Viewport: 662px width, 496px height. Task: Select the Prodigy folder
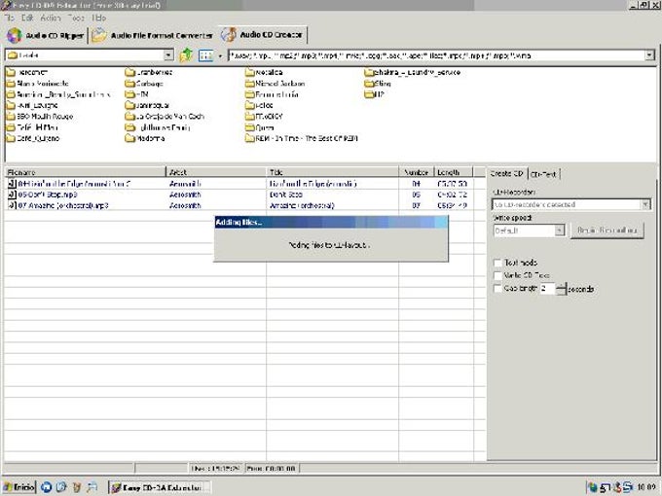tap(264, 117)
